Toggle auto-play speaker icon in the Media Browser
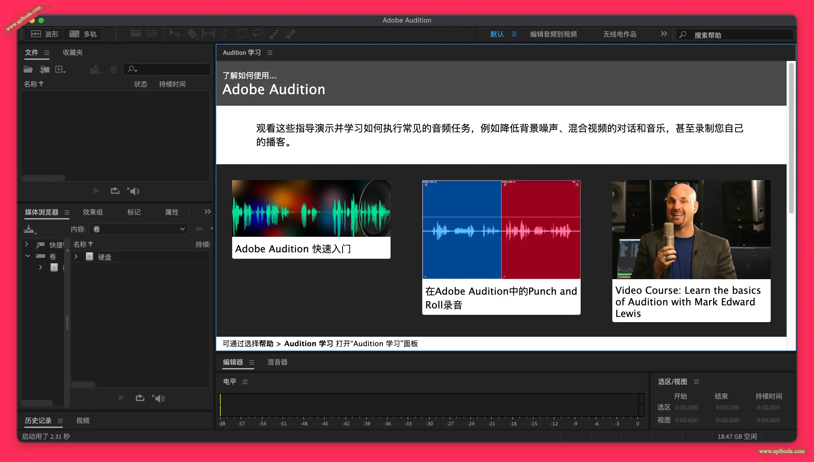Viewport: 814px width, 462px height. pos(158,398)
